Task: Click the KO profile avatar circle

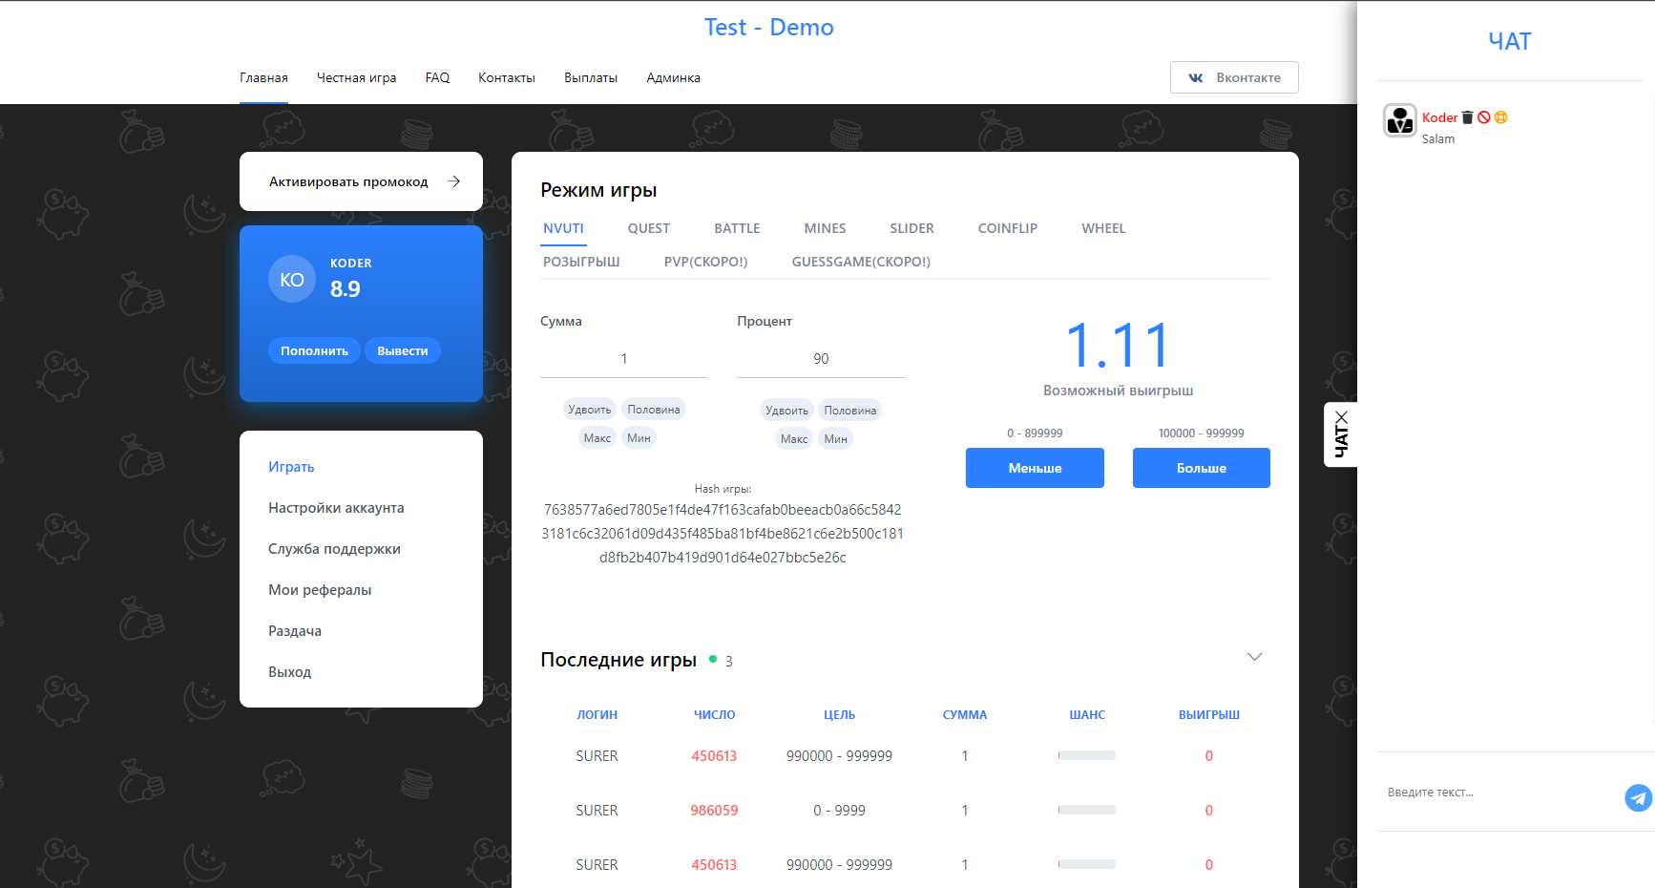Action: point(292,280)
